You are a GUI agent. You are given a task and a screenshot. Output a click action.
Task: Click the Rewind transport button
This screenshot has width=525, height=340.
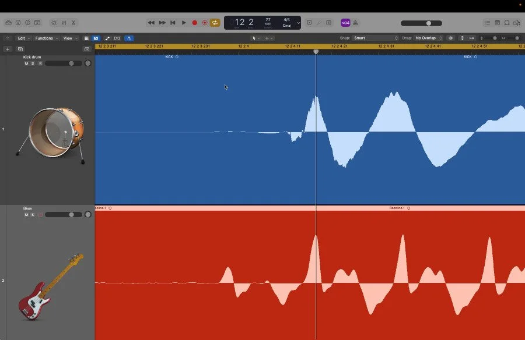coord(151,23)
